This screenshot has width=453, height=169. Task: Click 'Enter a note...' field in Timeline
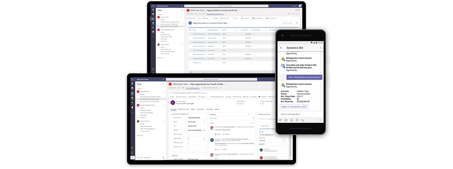click(232, 118)
